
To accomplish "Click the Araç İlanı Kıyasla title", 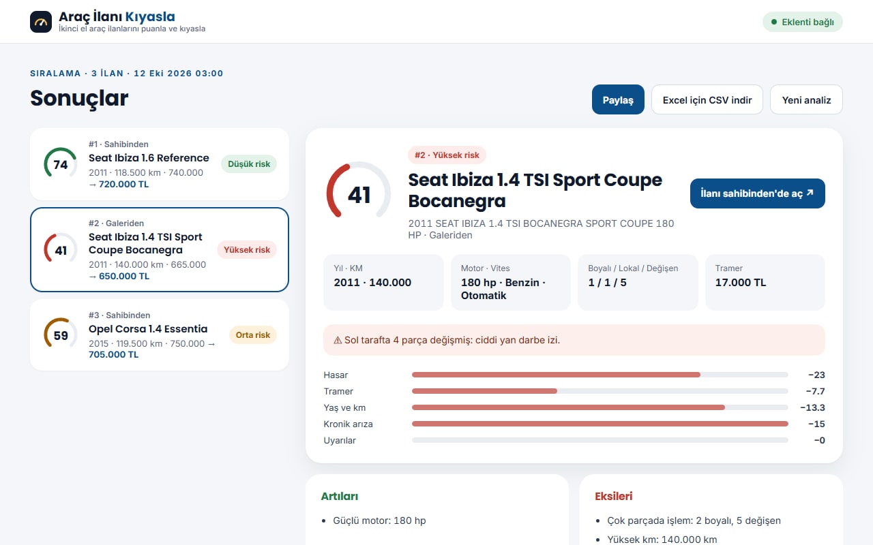I will (117, 17).
